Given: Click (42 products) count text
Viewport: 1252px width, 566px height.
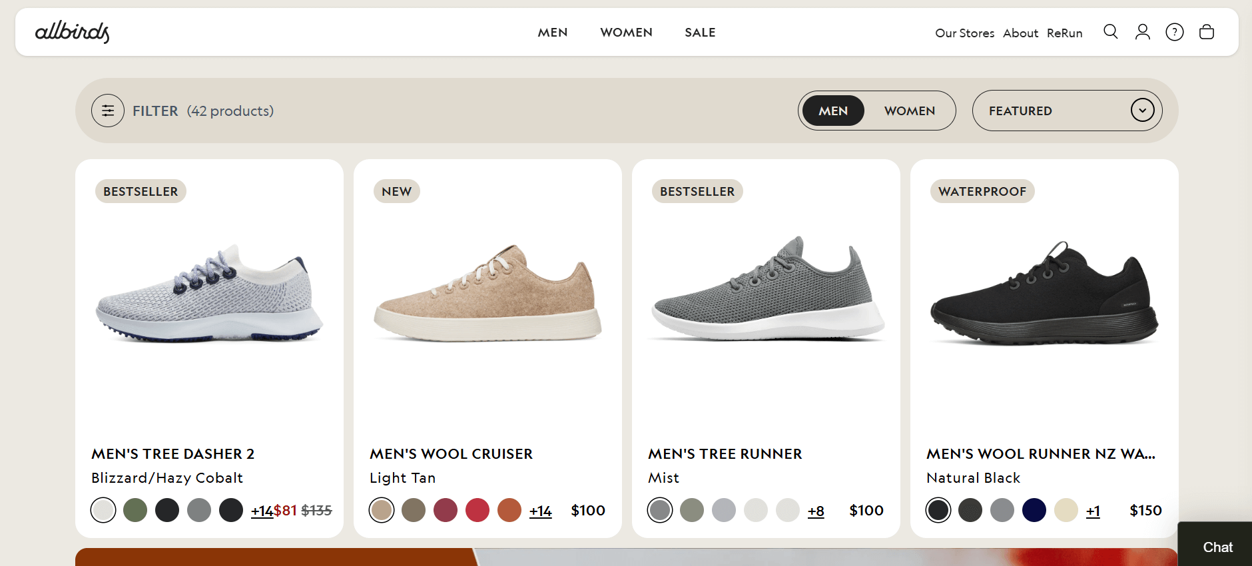Looking at the screenshot, I should point(230,111).
